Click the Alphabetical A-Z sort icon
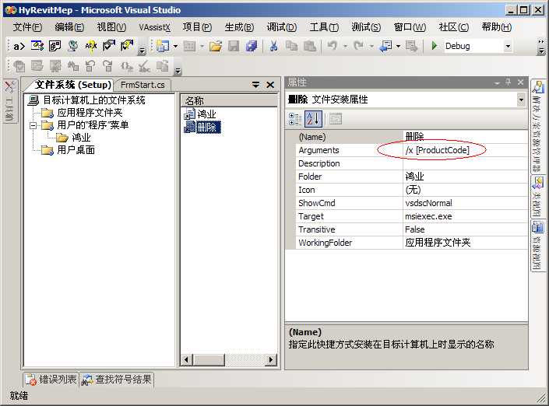The height and width of the screenshot is (406, 549). (x=313, y=119)
